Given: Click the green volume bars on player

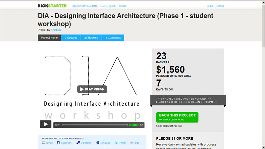Looking at the screenshot, I should (134, 125).
